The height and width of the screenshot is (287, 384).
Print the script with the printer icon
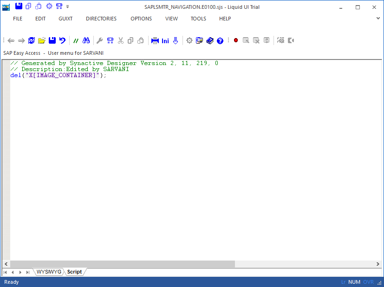(155, 41)
